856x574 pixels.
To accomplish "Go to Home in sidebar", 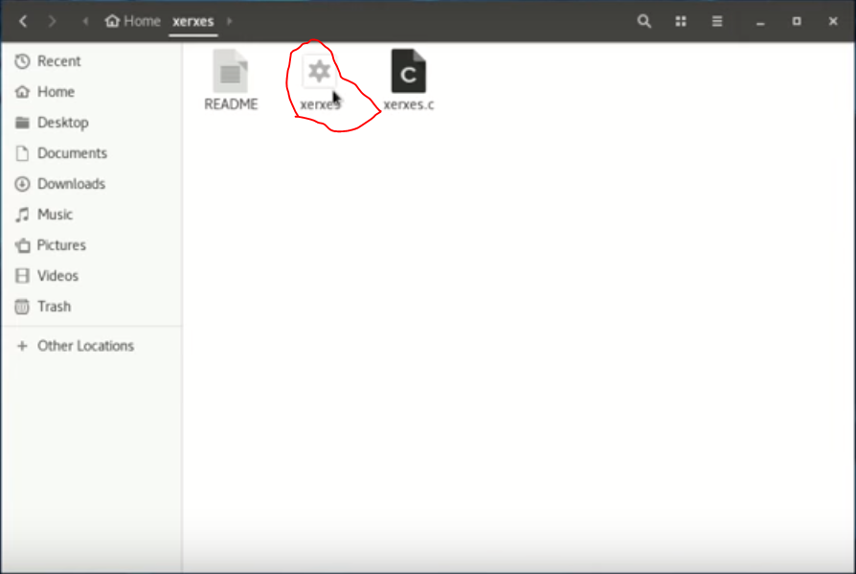I will click(56, 92).
